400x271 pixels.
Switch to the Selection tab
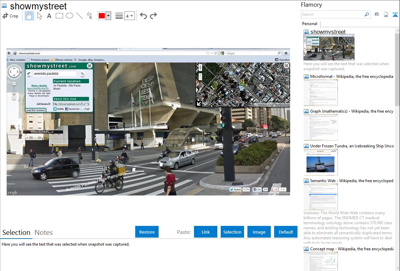(16, 233)
